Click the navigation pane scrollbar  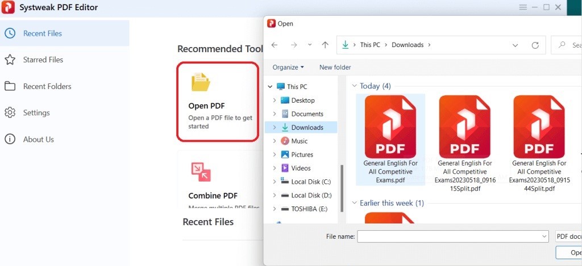[342, 188]
